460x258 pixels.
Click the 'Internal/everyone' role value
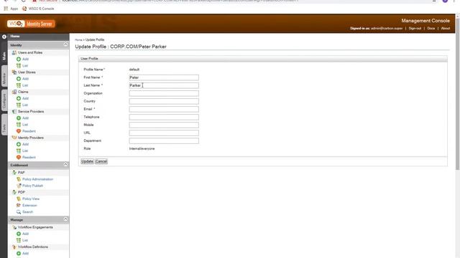pyautogui.click(x=142, y=148)
